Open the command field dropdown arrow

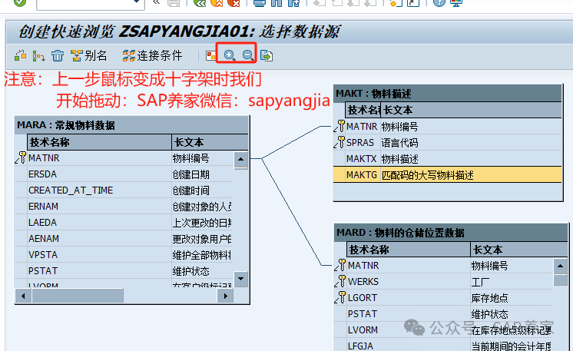click(137, 2)
